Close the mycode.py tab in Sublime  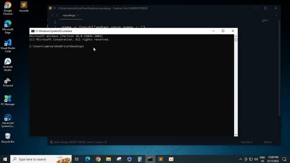78,15
